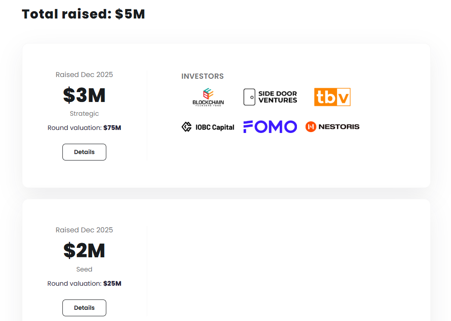Click the orange circular Nestoris icon

[311, 127]
